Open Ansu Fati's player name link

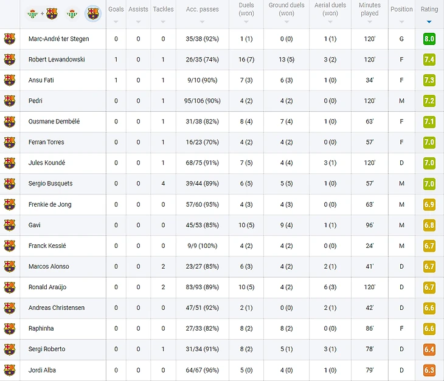(41, 80)
